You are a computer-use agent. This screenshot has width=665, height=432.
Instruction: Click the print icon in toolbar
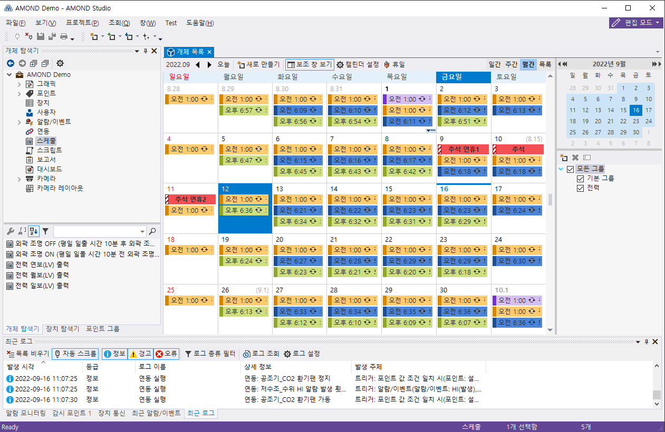(64, 37)
